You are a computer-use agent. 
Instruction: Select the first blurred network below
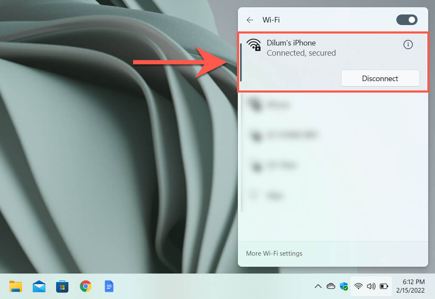(x=333, y=105)
